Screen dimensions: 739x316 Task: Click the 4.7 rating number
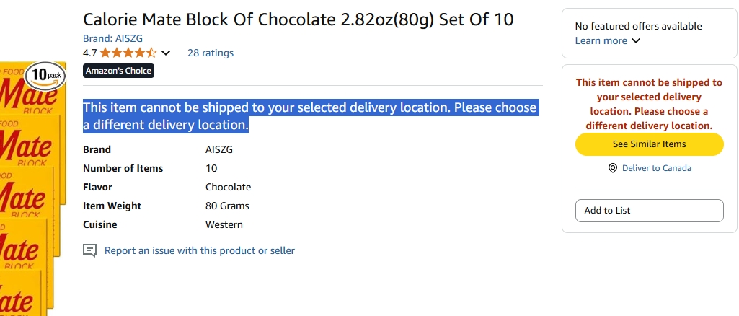[89, 53]
